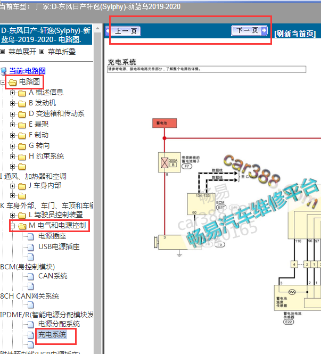Click document icon beside USB电源插座
This screenshot has width=321, height=354.
(31, 247)
